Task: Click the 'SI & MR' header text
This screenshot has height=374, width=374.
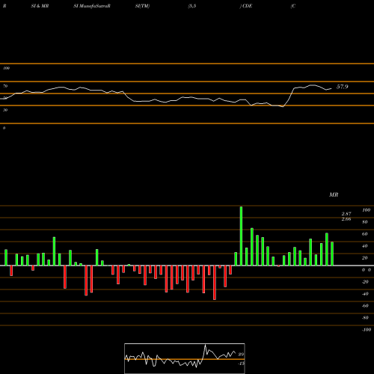Action: tap(40, 6)
